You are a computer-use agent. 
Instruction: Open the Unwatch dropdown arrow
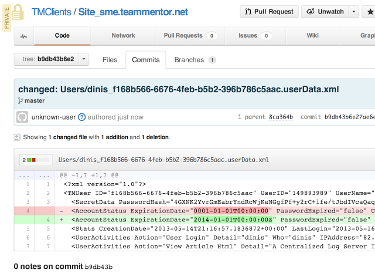[353, 12]
